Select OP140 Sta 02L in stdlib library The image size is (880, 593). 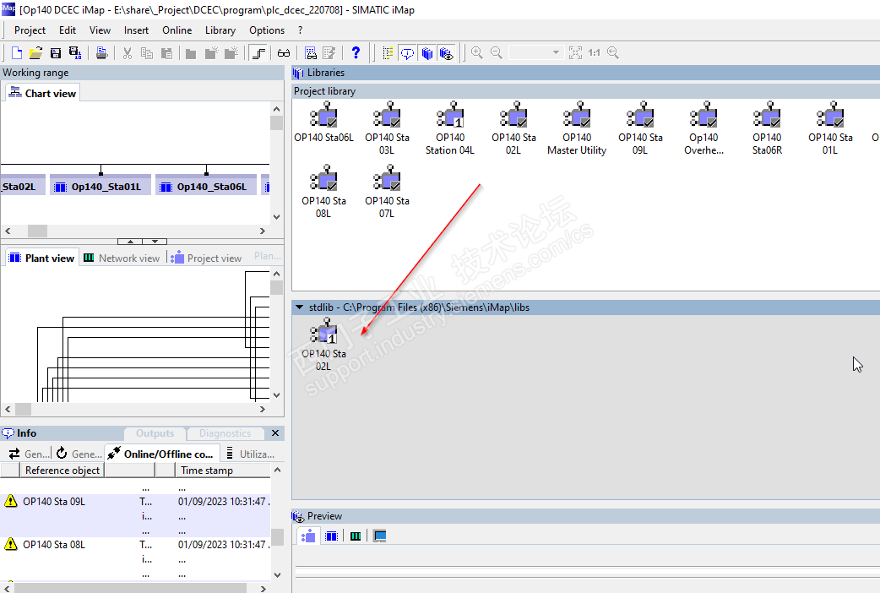click(323, 345)
